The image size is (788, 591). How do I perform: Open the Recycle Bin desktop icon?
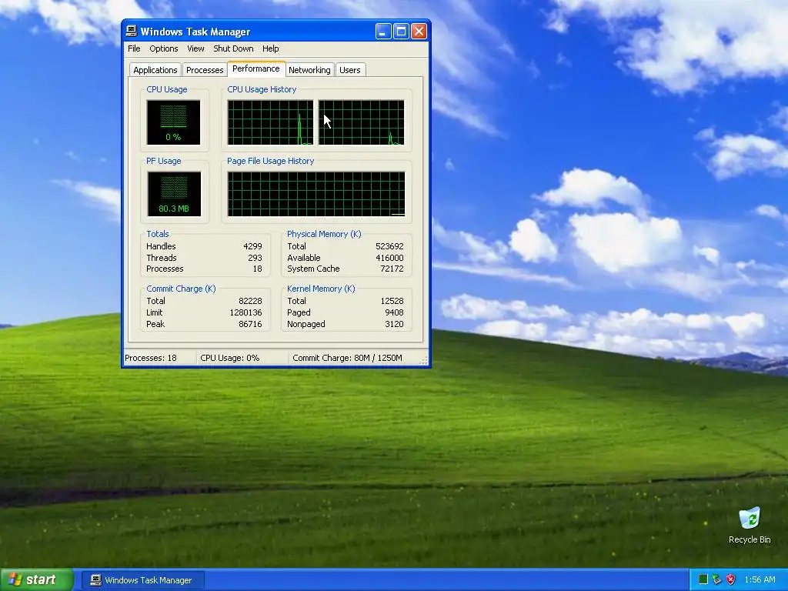coord(750,525)
